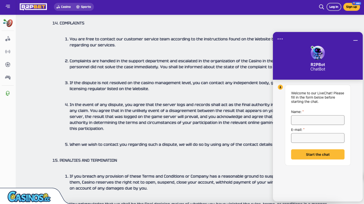The height and width of the screenshot is (204, 364).
Task: Click the R2PBot avatar image
Action: (318, 53)
